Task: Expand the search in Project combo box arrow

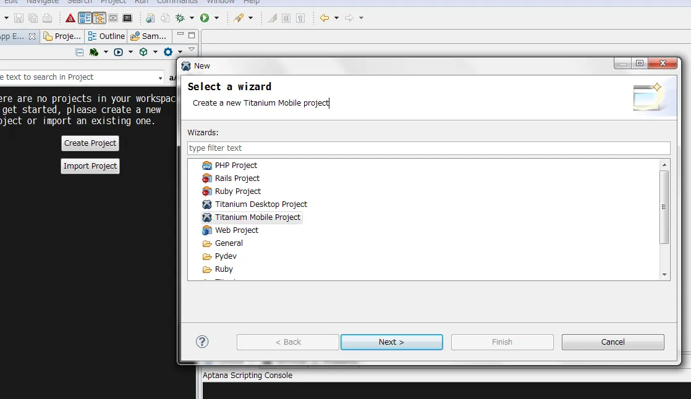Action: [x=161, y=78]
